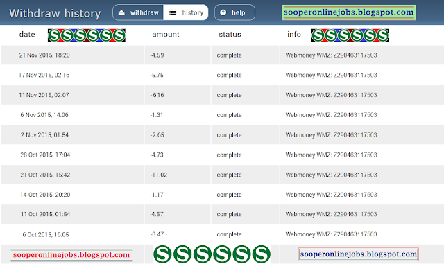Click 'complete' status in 21 Oct 2015 row

(230, 175)
